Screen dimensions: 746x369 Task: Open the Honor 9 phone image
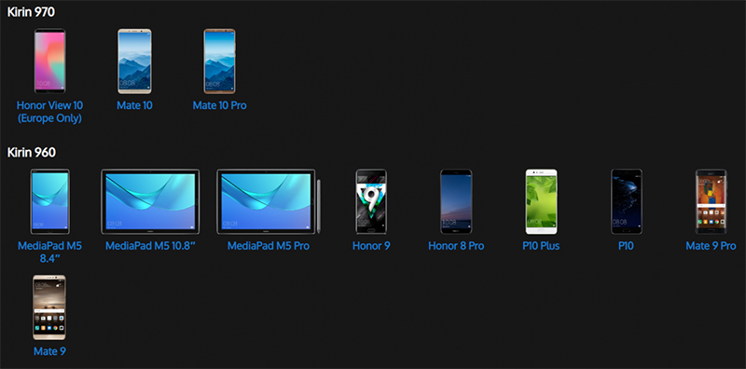click(x=371, y=201)
